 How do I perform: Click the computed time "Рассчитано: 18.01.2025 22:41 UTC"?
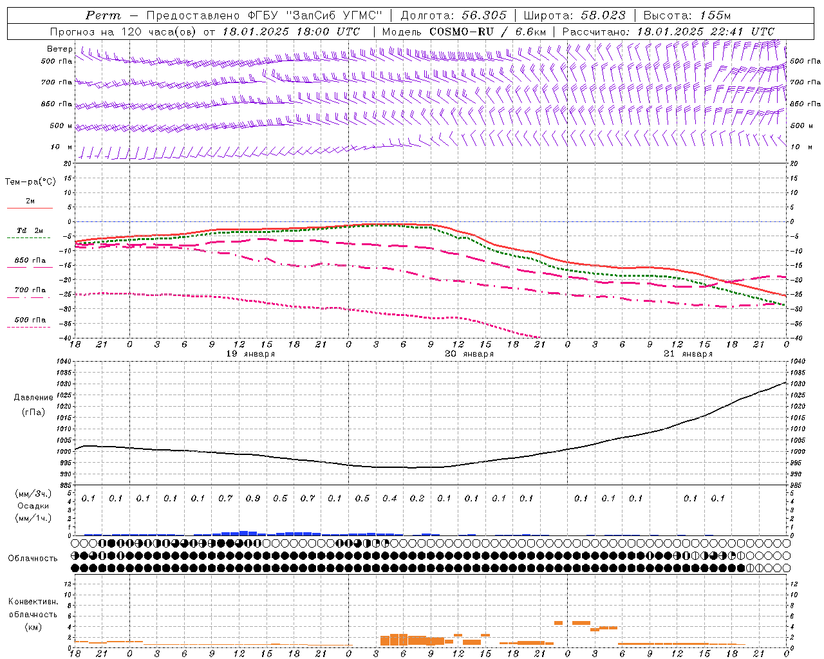[668, 32]
